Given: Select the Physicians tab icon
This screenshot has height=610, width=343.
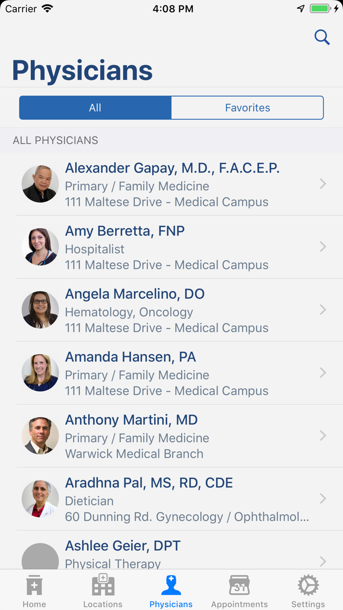Looking at the screenshot, I should pyautogui.click(x=171, y=585).
